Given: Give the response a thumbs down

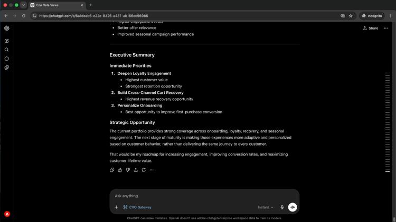Looking at the screenshot, I should [128, 170].
